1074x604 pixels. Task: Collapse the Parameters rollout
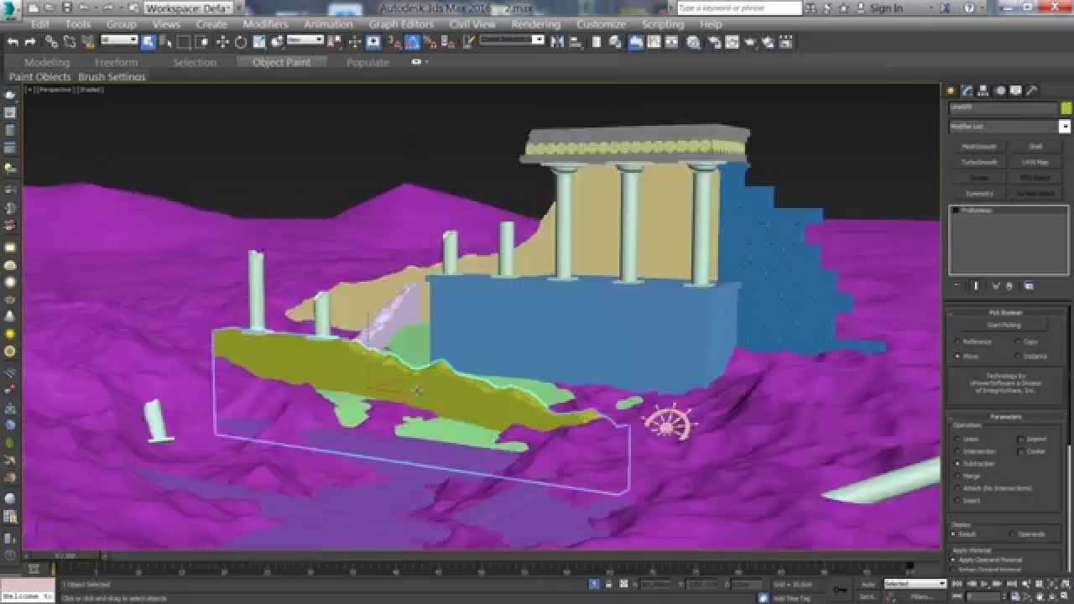coord(1005,417)
